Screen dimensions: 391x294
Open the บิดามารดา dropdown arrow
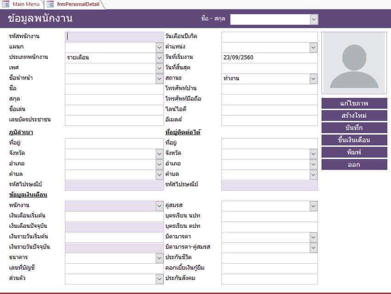[313, 237]
